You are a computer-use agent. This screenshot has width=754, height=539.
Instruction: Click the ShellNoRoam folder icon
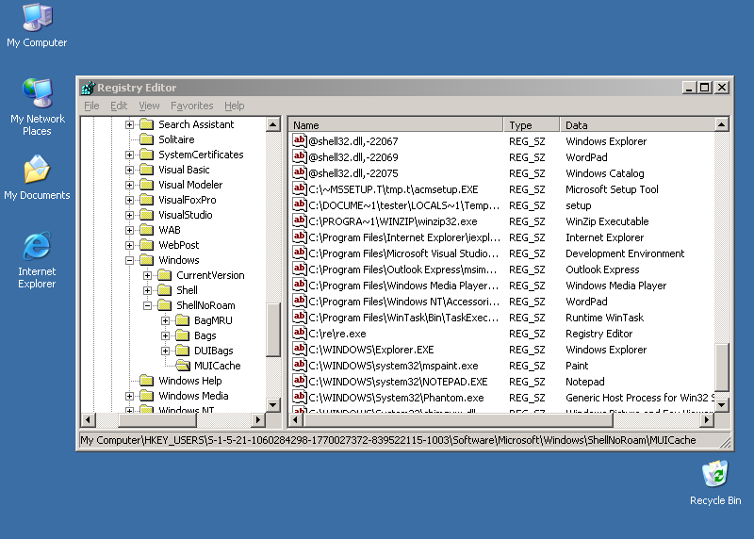pyautogui.click(x=165, y=305)
